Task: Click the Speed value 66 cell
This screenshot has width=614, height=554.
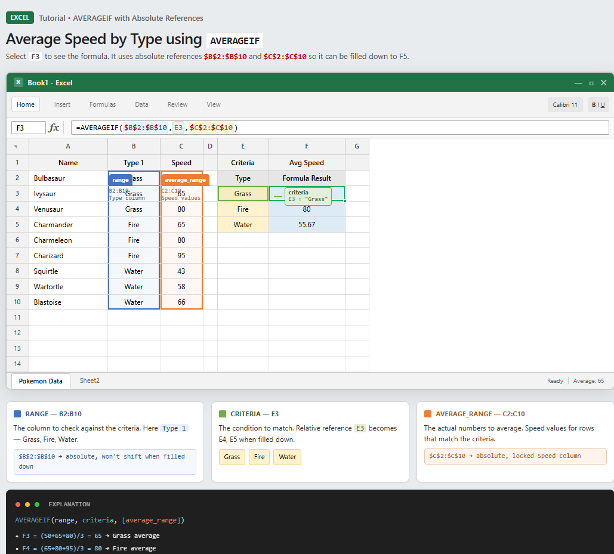Action: click(181, 302)
